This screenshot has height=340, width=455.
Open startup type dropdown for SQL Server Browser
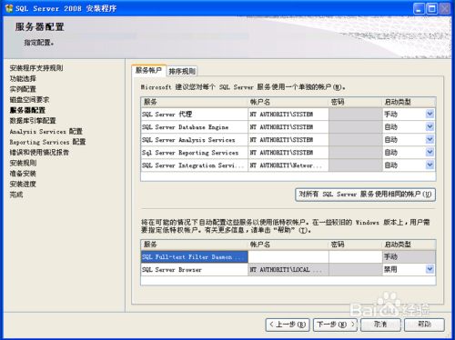click(430, 269)
